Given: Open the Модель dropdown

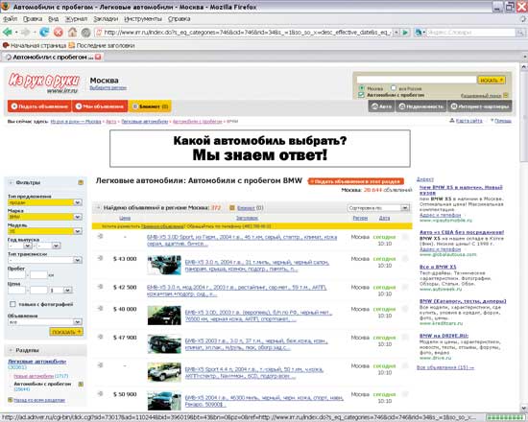Looking at the screenshot, I should click(x=45, y=231).
